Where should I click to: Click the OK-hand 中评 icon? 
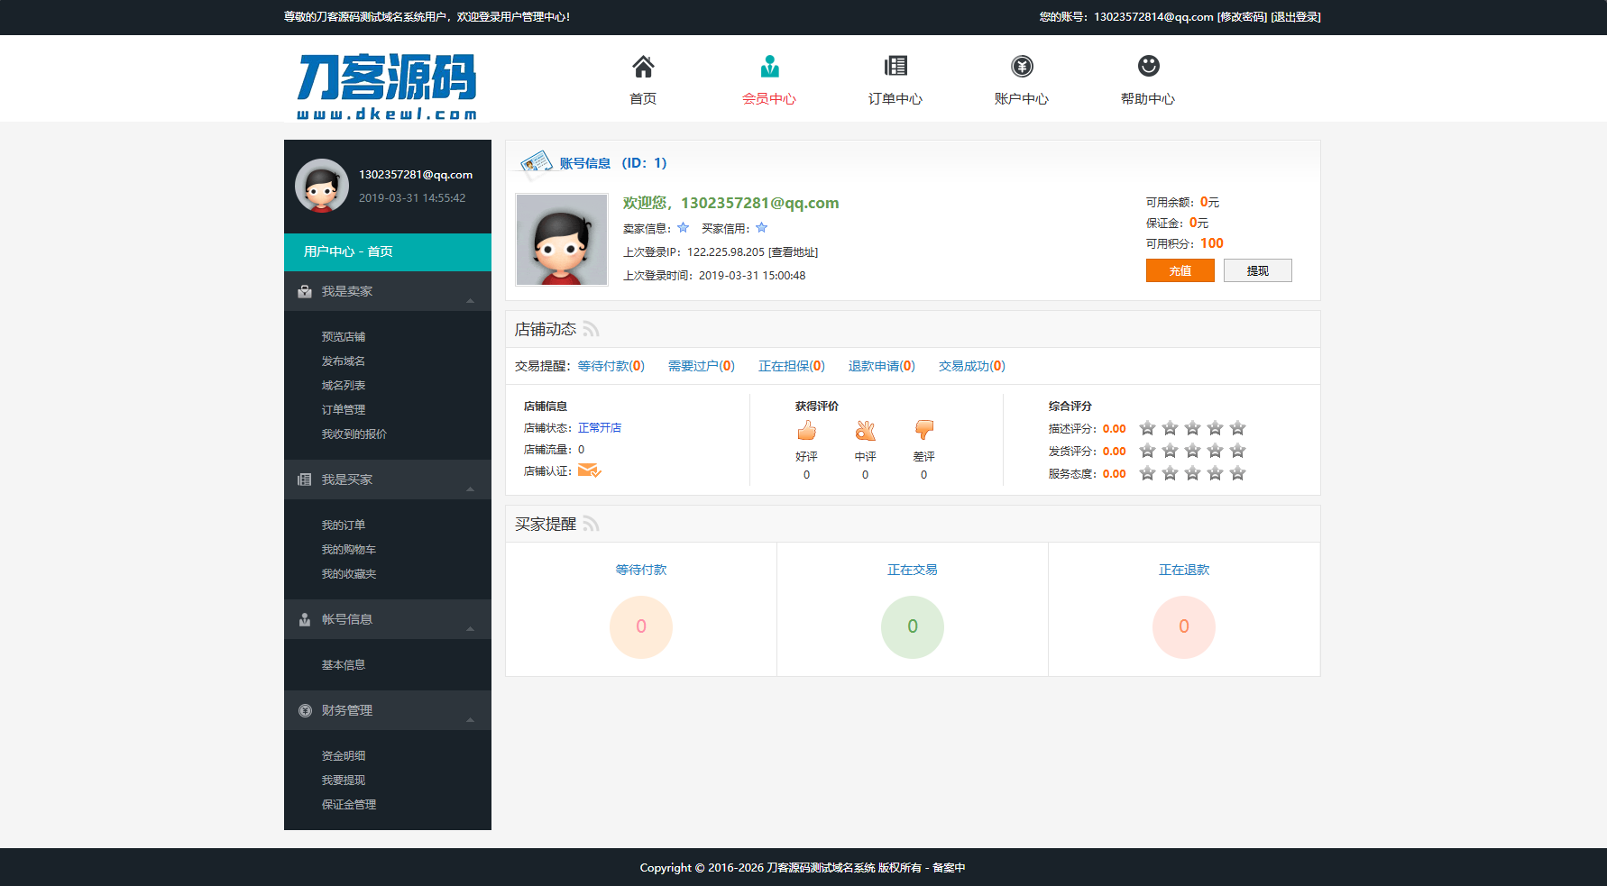tap(865, 431)
